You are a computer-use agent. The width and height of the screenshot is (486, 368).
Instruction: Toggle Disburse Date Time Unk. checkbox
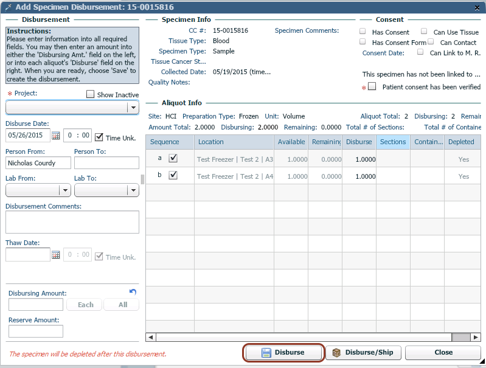pos(99,137)
